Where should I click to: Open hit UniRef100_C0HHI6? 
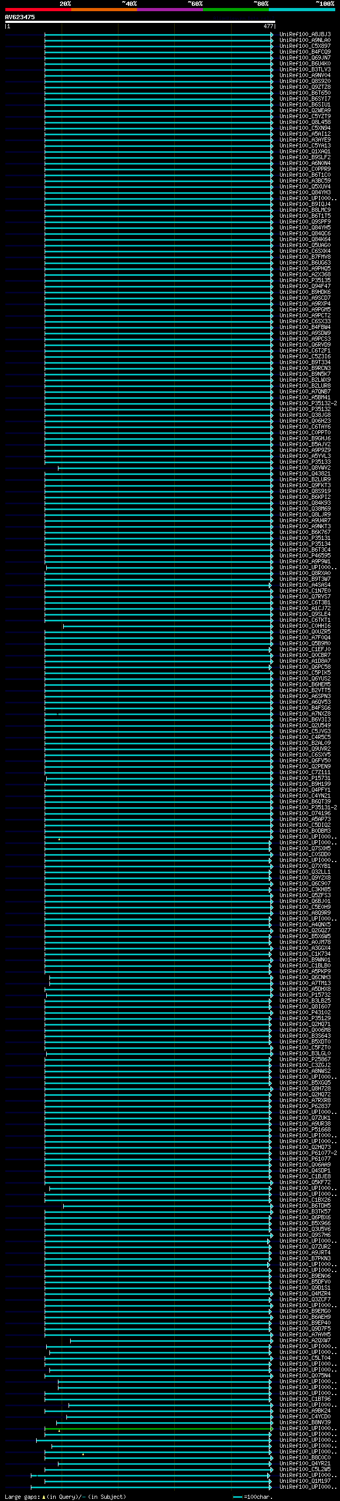(x=305, y=626)
